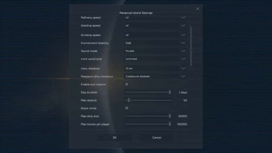Viewport: 272px width, 153px height.
Task: Click the 'Grinding speed' label
Action: pos(91,35)
